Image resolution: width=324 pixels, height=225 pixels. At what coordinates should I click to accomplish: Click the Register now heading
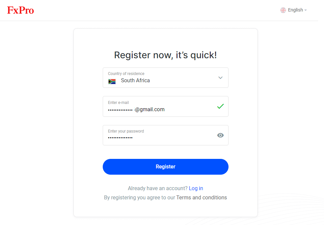pyautogui.click(x=166, y=55)
